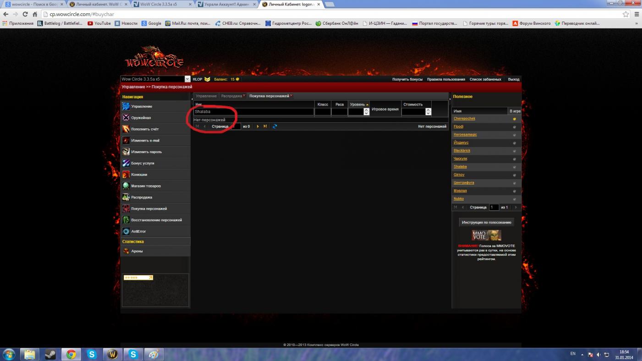642x361 pixels.
Task: Open the Арены statistics page
Action: tap(137, 251)
